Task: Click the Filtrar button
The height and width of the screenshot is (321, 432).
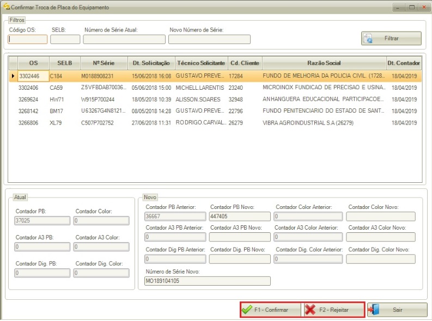Action: 391,38
